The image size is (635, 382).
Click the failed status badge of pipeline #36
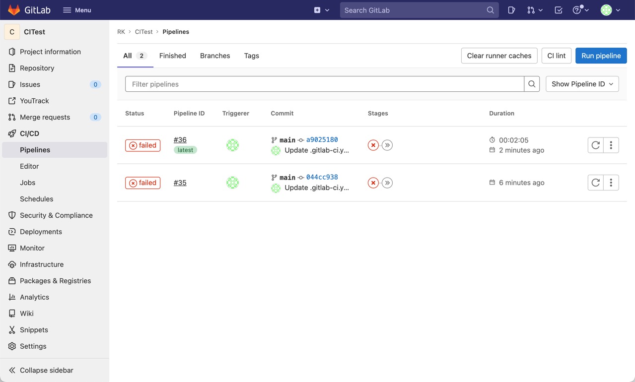pos(142,145)
